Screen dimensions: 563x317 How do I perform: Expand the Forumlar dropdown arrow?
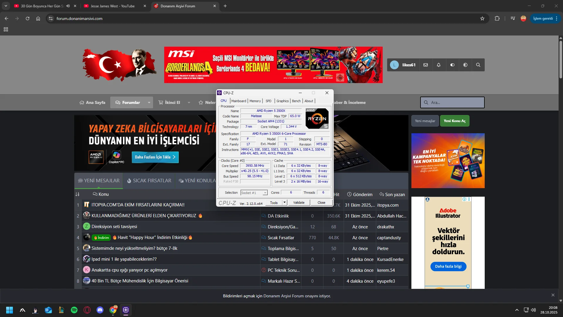149,102
